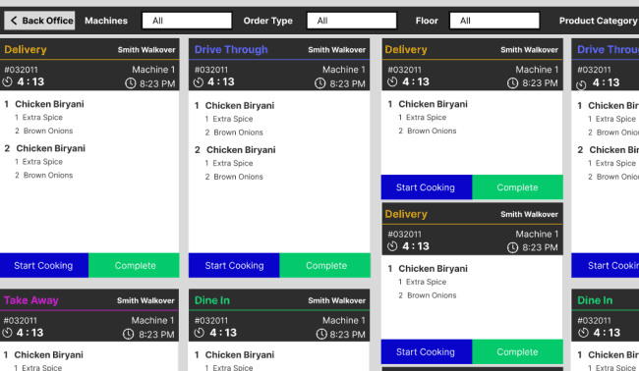Open the Order Type filter dropdown
The height and width of the screenshot is (371, 639).
(x=352, y=21)
